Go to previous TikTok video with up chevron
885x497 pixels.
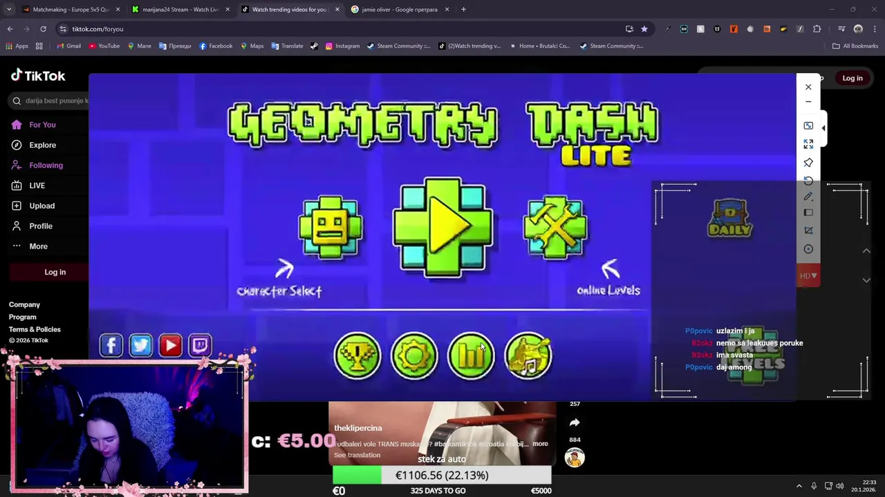point(866,251)
